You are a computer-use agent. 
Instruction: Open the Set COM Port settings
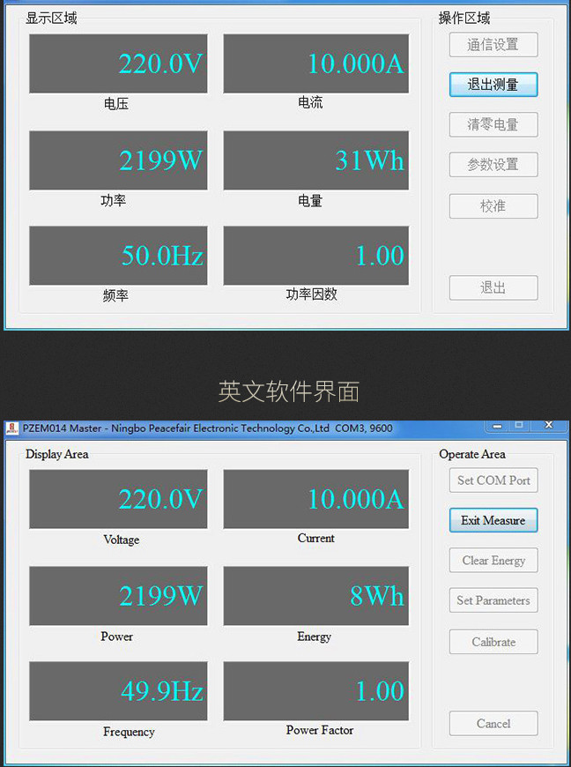493,480
